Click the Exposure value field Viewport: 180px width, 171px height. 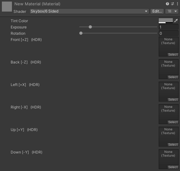pos(169,27)
